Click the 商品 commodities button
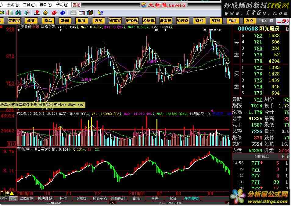Viewport: 291px width, 206px height. (48, 21)
